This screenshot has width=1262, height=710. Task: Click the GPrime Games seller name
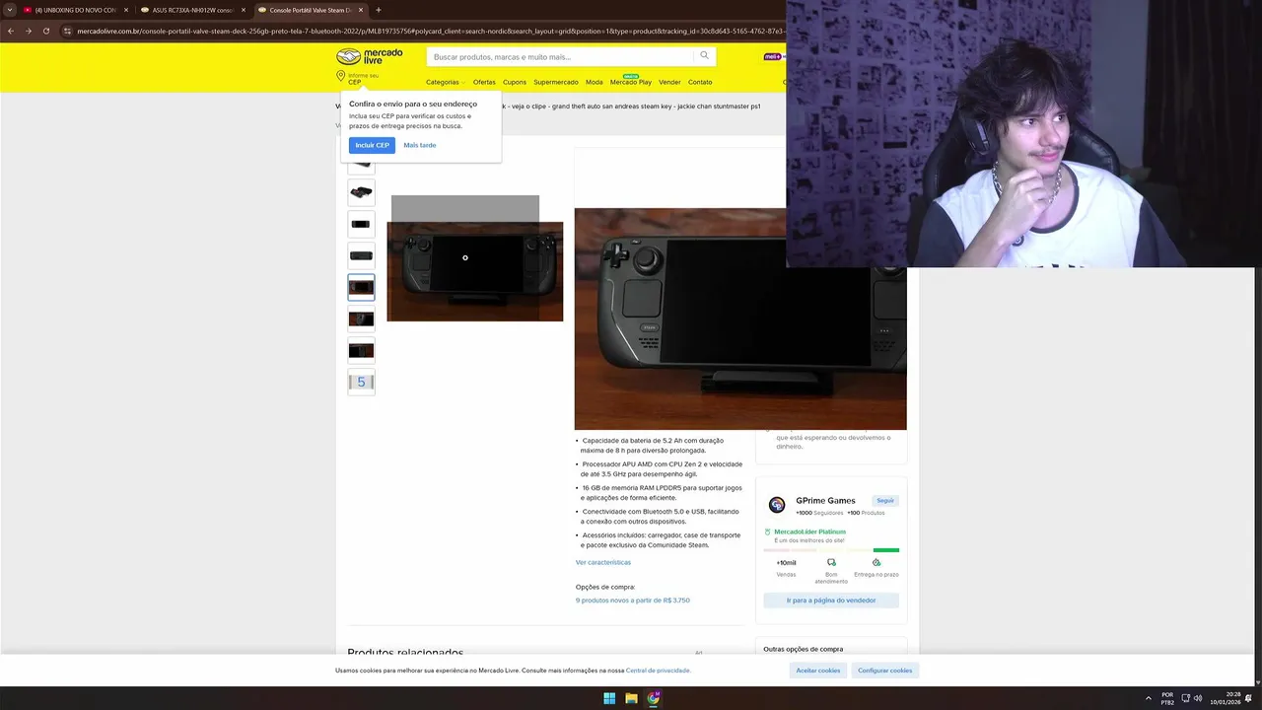[825, 501]
